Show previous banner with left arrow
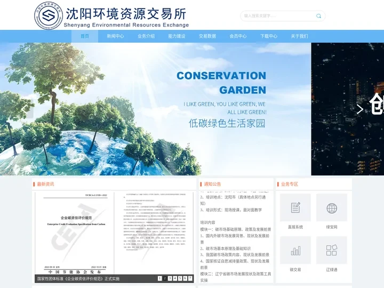 coord(24,109)
